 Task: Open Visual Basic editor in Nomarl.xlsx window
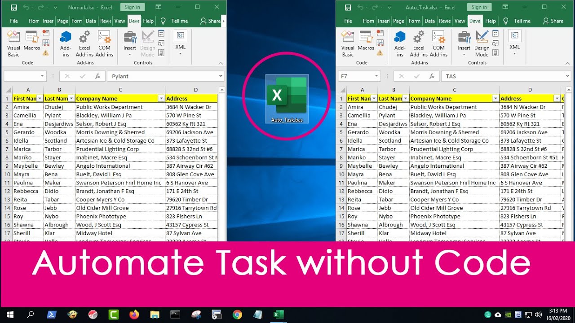click(x=14, y=44)
